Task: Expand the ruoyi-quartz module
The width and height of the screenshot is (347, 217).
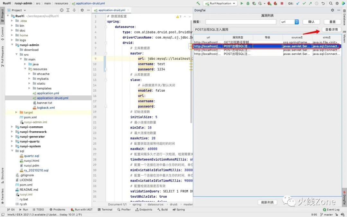Action: (x=12, y=141)
